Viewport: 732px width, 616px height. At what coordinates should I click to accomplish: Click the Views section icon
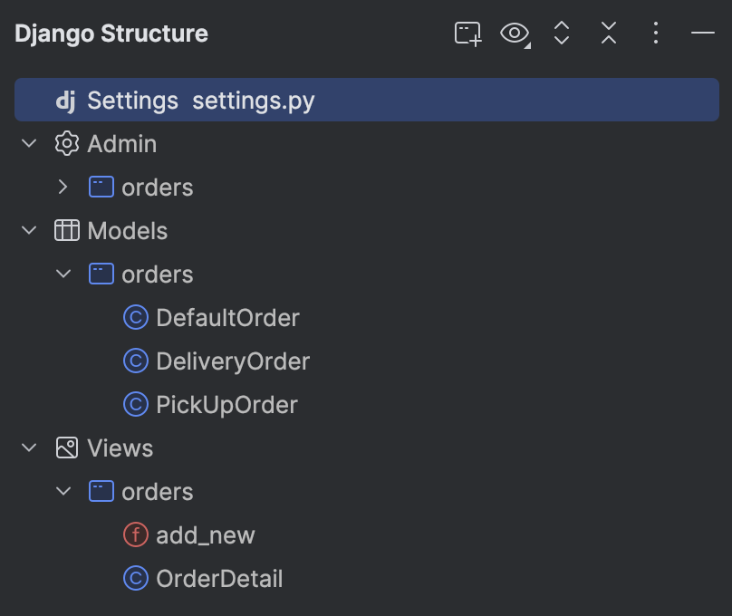pos(66,448)
